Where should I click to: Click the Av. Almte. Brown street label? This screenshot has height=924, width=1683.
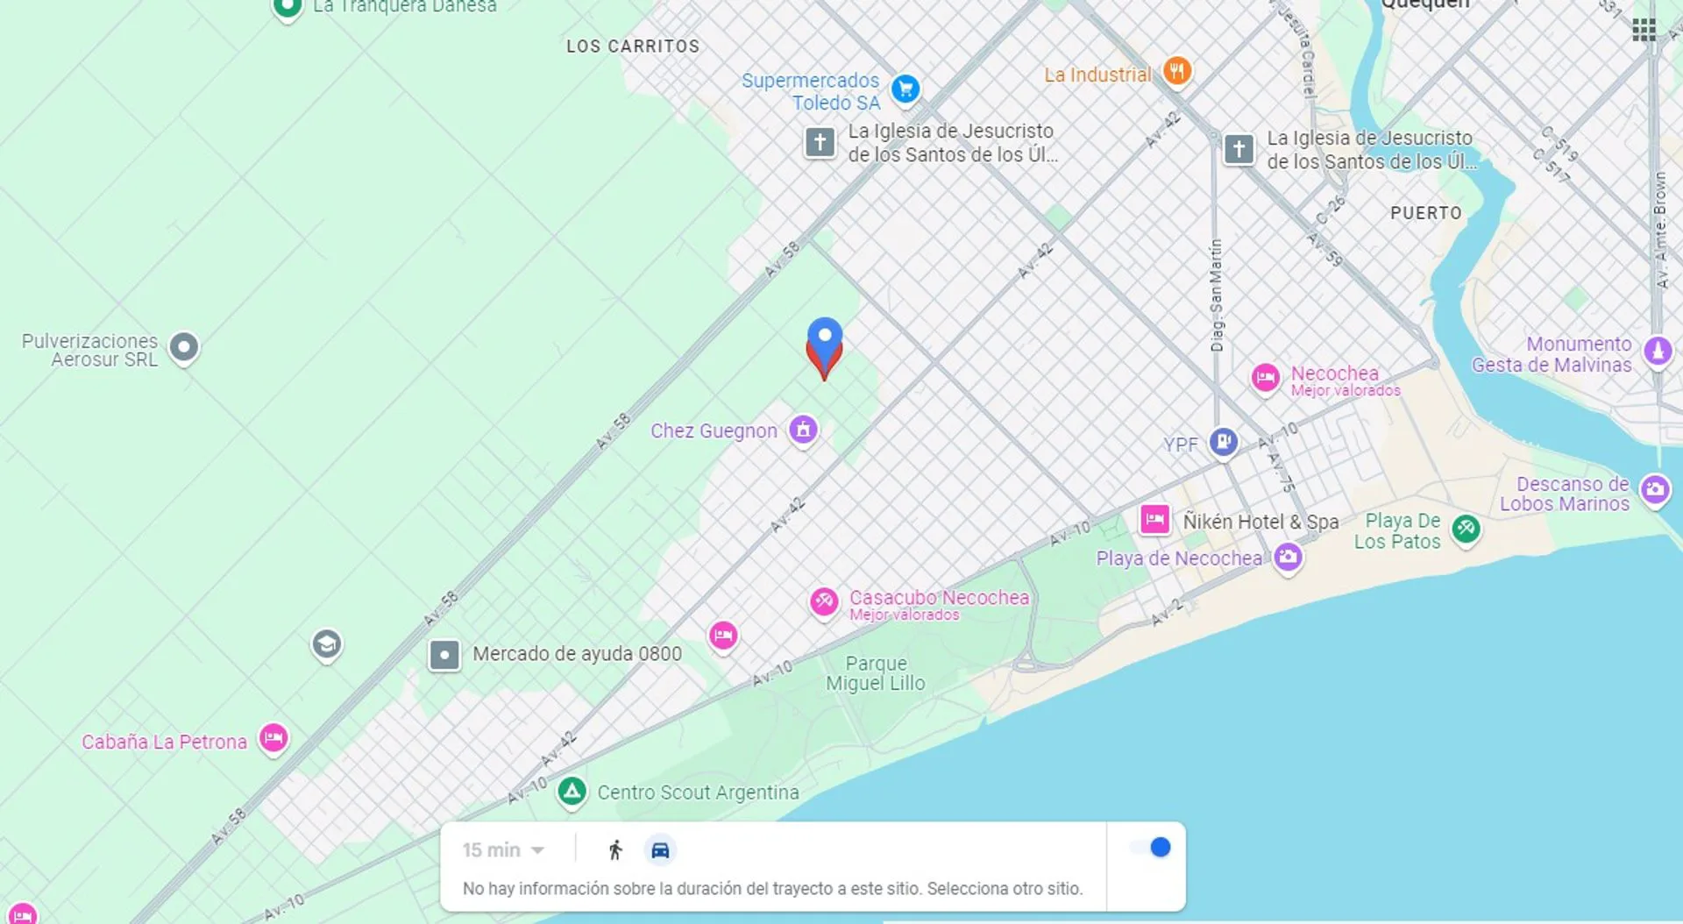point(1660,230)
